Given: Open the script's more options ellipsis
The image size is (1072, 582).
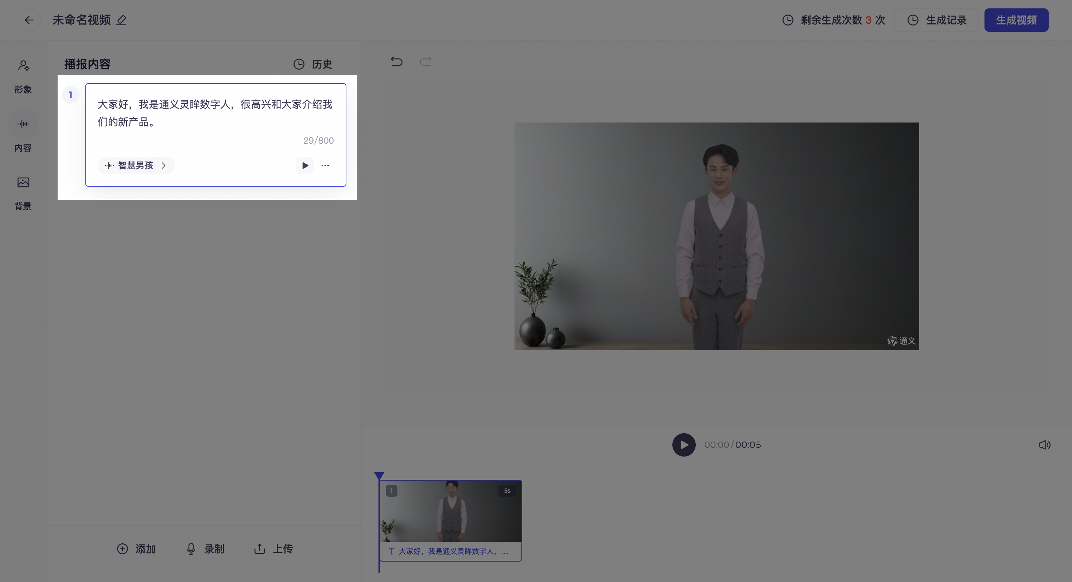Looking at the screenshot, I should [x=325, y=165].
